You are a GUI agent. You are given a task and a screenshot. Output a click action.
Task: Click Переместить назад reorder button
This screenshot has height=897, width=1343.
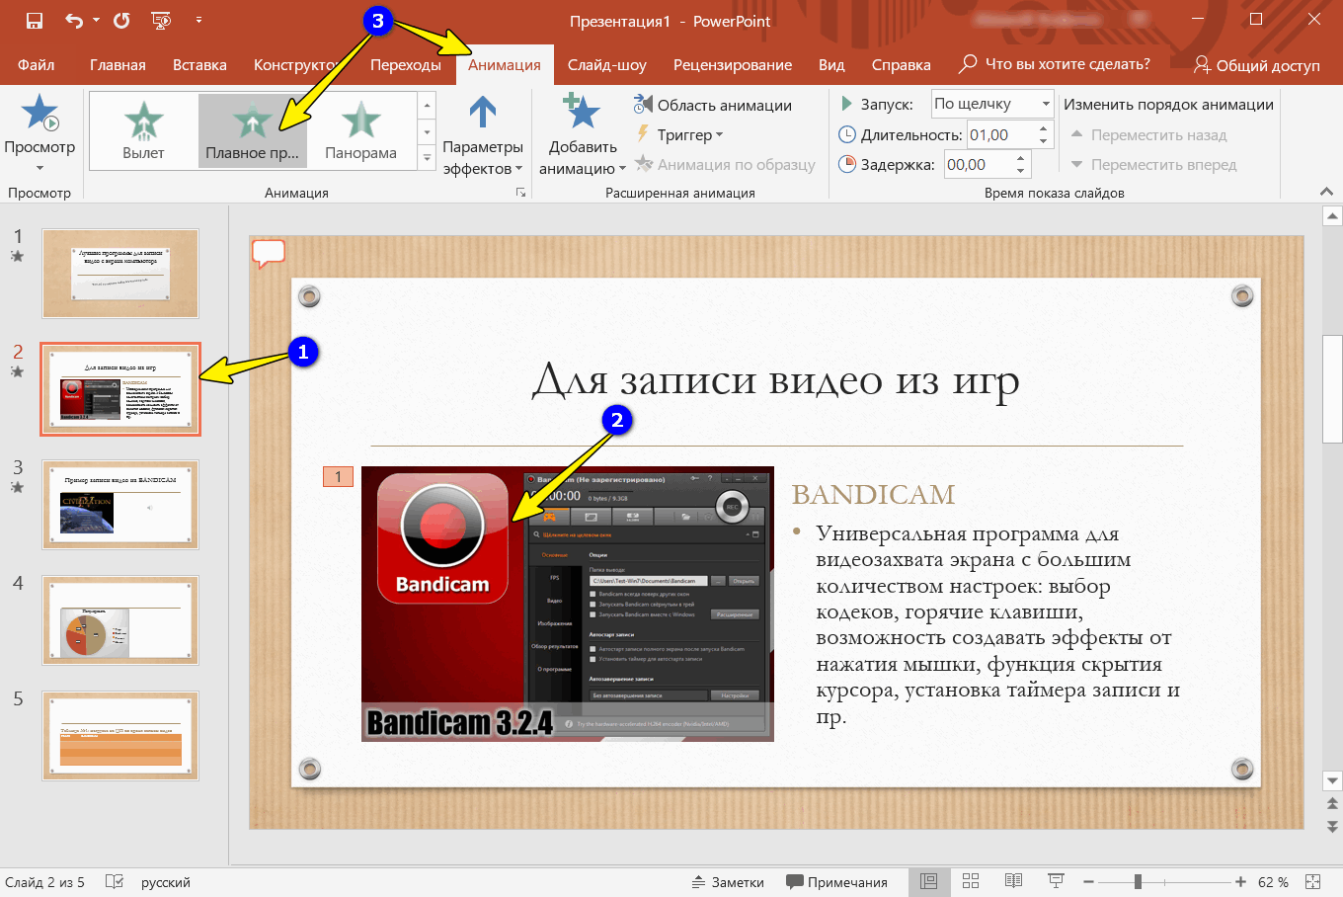[x=1148, y=134]
